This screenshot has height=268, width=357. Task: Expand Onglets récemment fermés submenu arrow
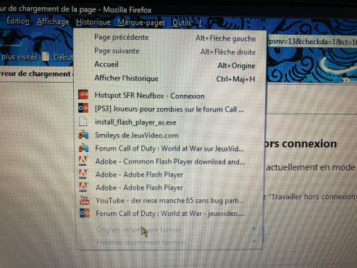(x=254, y=228)
